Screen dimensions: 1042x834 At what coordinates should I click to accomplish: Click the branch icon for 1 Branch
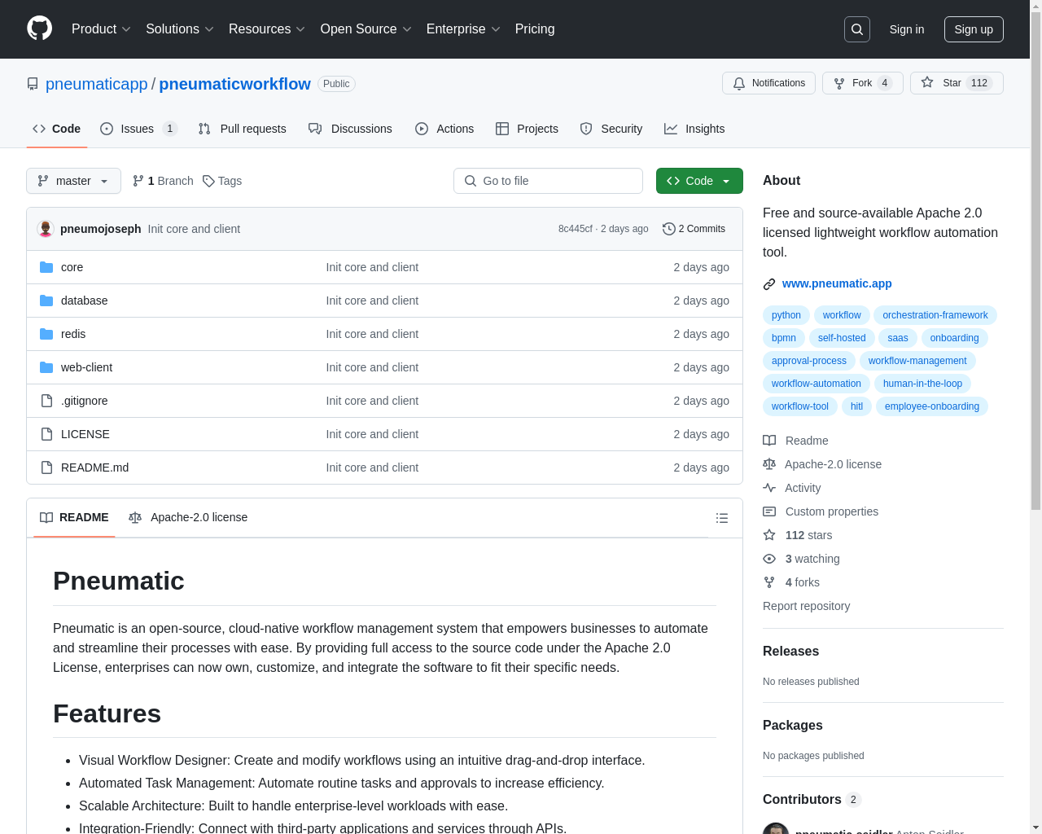pos(138,181)
